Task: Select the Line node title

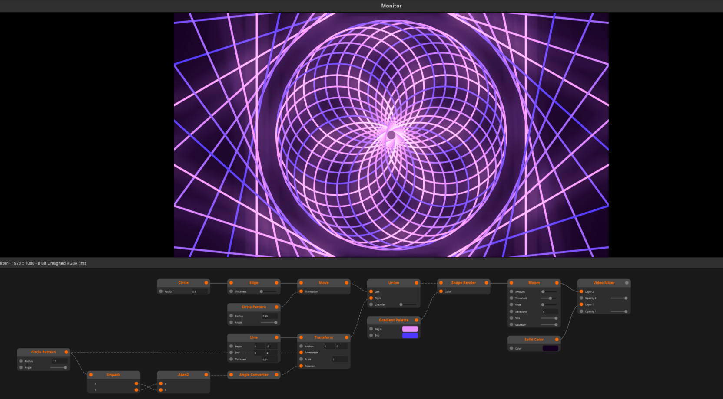Action: 254,337
